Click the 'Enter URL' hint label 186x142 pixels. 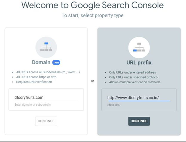click(x=114, y=105)
